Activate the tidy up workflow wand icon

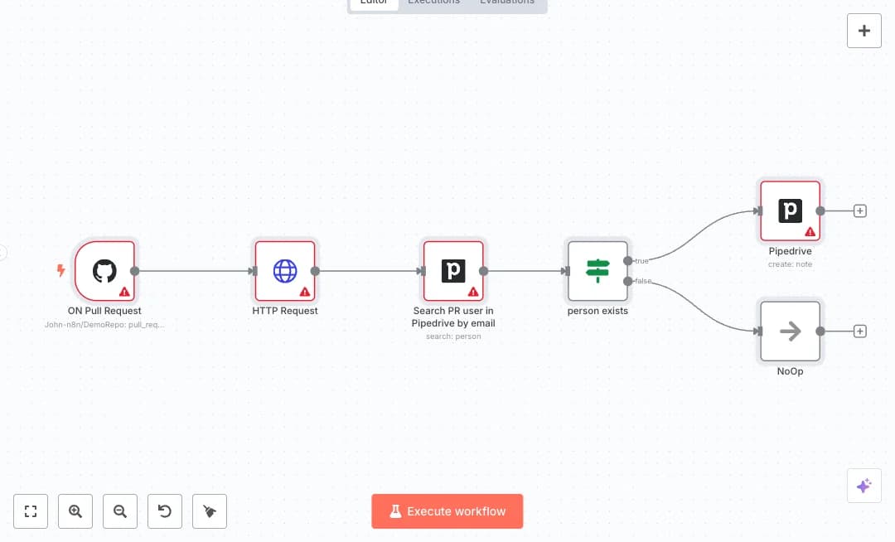[210, 511]
